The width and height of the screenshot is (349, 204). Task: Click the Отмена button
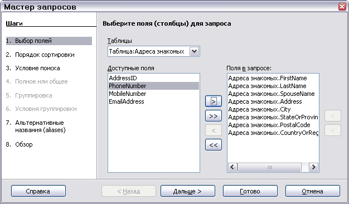point(313,191)
